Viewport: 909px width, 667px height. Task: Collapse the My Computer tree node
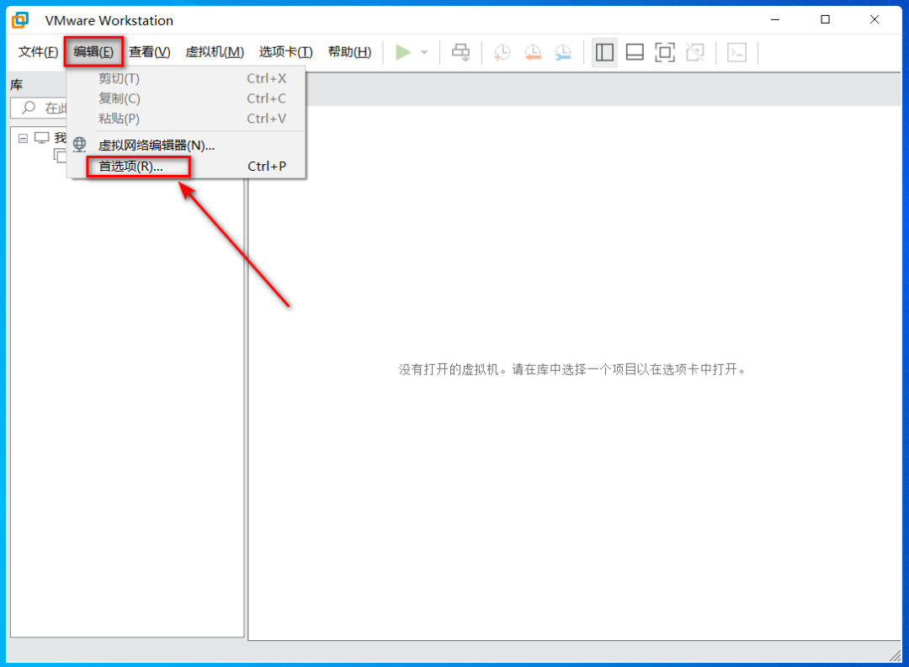coord(24,138)
